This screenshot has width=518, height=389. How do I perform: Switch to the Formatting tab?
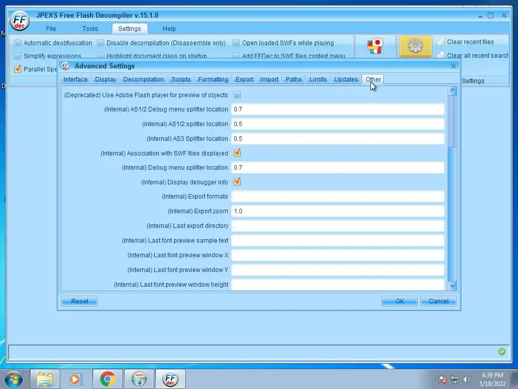(213, 80)
